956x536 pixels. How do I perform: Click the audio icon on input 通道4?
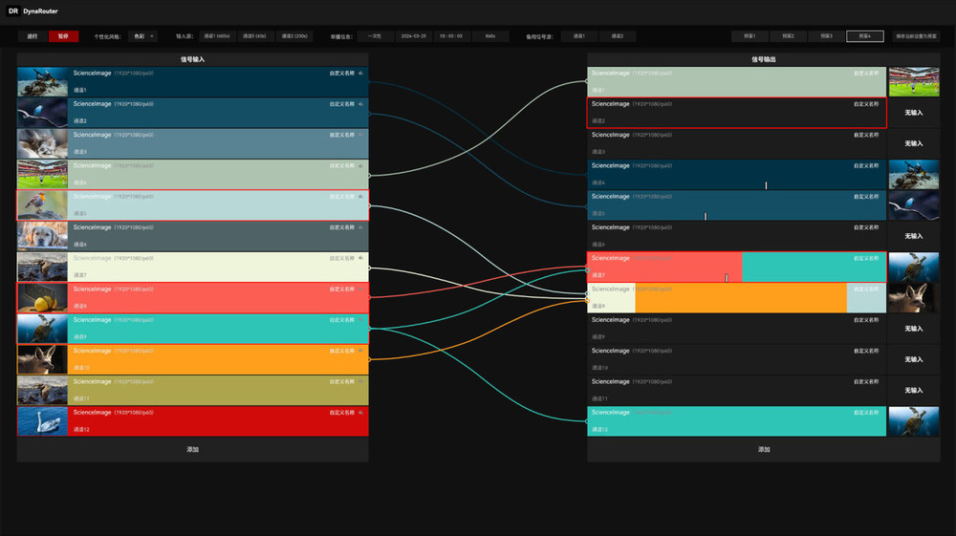[x=361, y=165]
